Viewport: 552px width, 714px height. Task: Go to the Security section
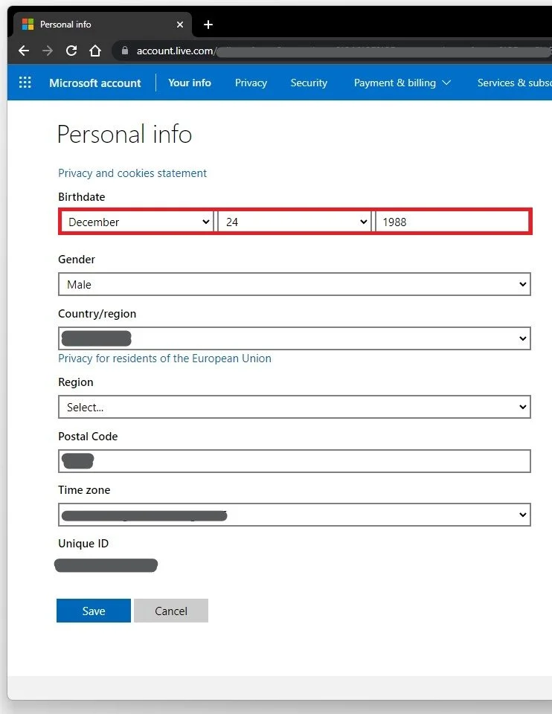(309, 83)
